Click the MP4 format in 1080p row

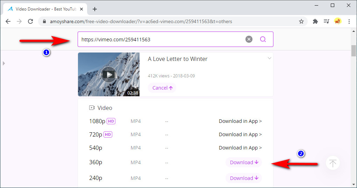pyautogui.click(x=136, y=121)
